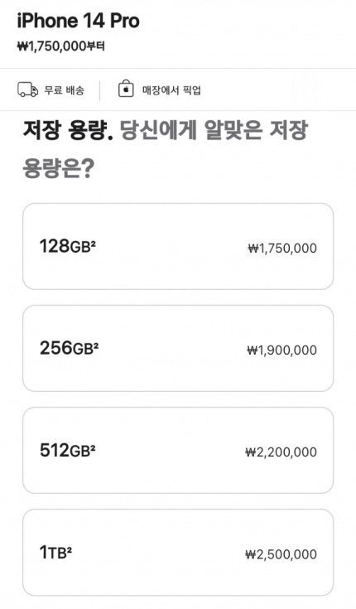Click the Apple Store pickup bag icon

click(x=126, y=89)
